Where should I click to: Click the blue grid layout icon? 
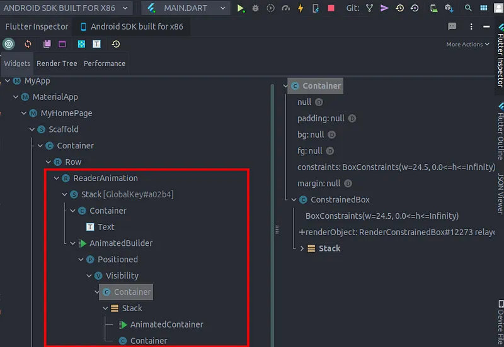coord(483,8)
